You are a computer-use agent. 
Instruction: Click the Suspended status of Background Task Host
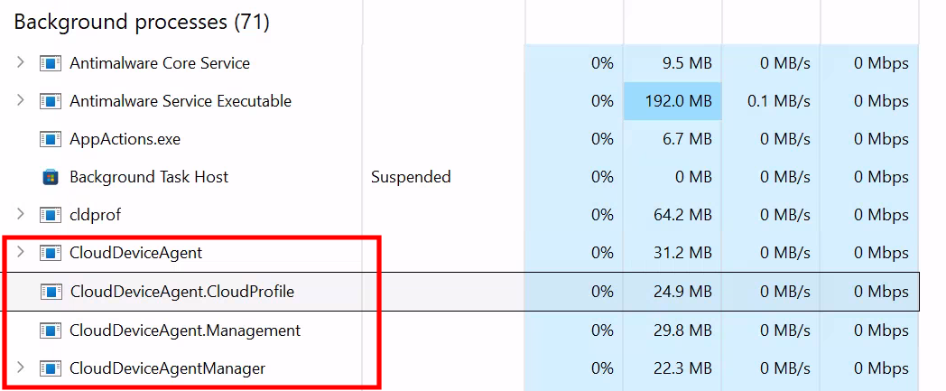(x=411, y=177)
